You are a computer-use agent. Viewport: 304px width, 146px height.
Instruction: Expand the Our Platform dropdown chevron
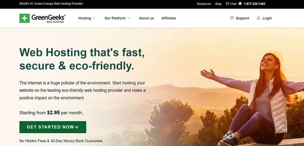tap(128, 18)
